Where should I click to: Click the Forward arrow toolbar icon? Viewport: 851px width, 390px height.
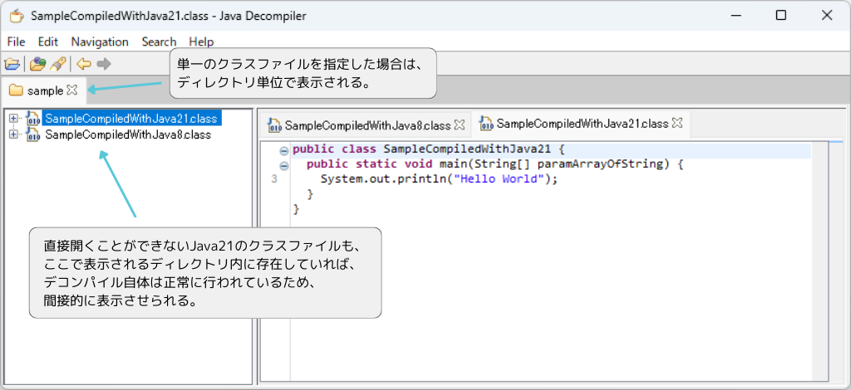coord(104,64)
